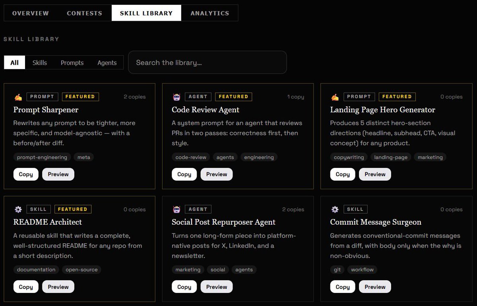Click the Landing Page Hero Generator hand icon
Image resolution: width=477 pixels, height=306 pixels.
pyautogui.click(x=335, y=97)
